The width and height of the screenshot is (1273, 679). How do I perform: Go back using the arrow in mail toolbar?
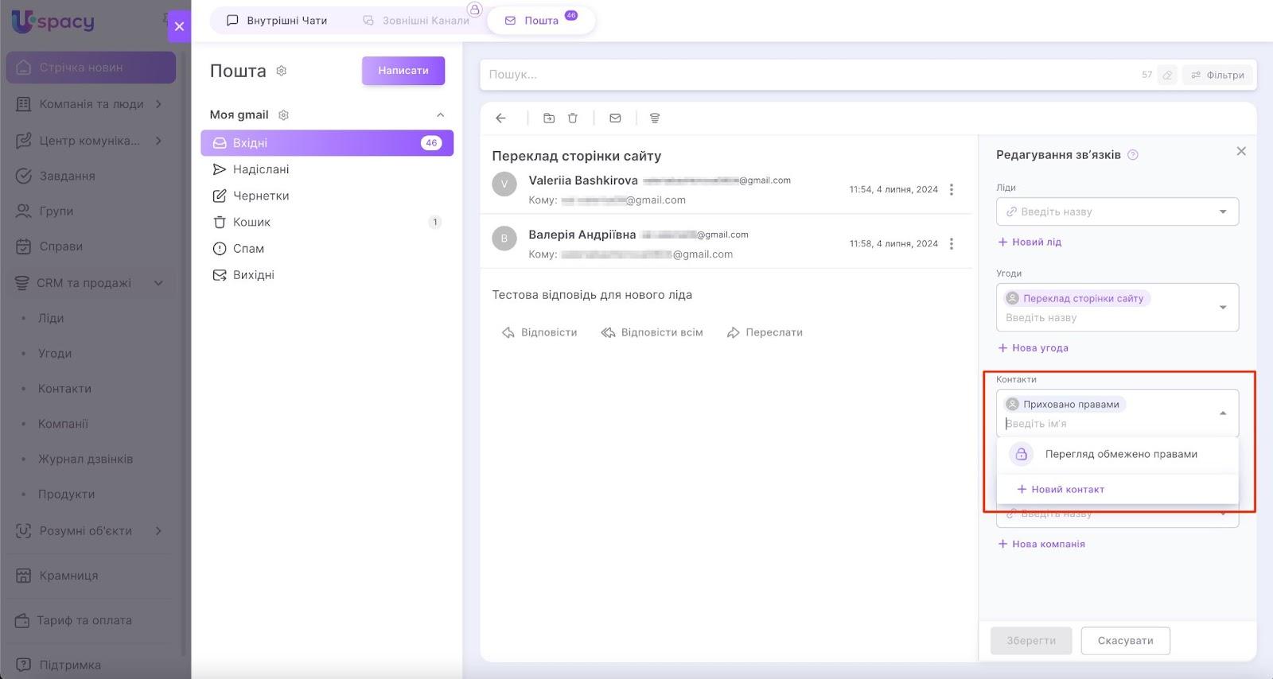click(500, 118)
